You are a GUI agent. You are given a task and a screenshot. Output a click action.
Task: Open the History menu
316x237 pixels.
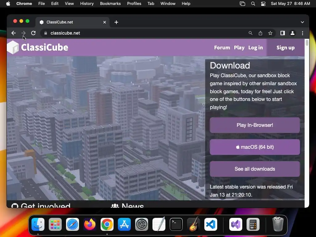click(87, 4)
